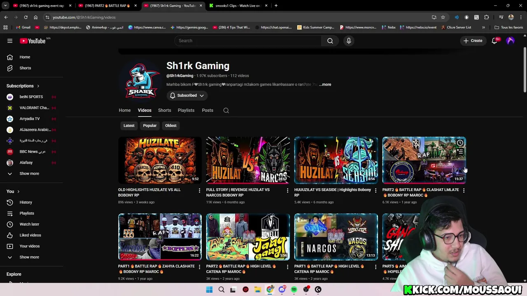This screenshot has width=527, height=296.
Task: Start voice search with the microphone icon
Action: 349,41
